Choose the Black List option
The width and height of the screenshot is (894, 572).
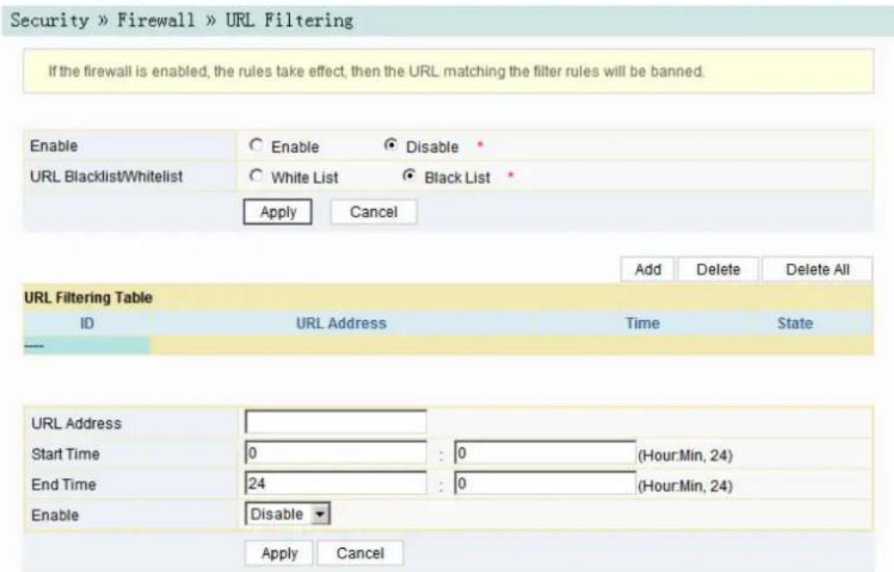pos(409,176)
